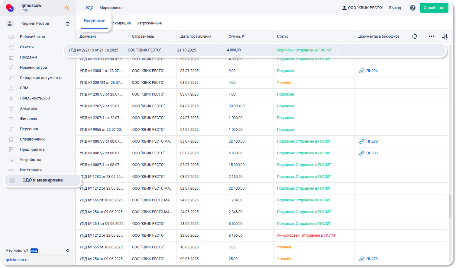Select row УПД № 25.3 от 09.06.2025
Image resolution: width=456 pixels, height=268 pixels.
(102, 224)
